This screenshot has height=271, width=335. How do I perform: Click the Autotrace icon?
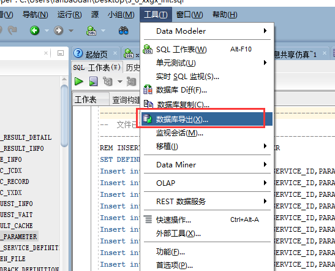[131, 82]
